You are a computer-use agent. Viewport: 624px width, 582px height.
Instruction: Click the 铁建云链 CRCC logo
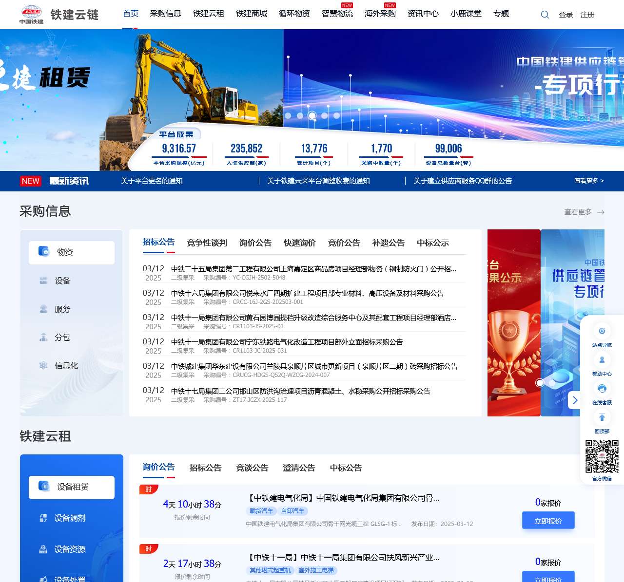(x=59, y=15)
